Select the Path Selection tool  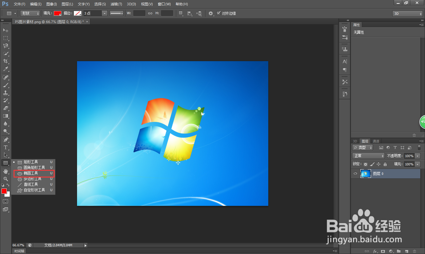pyautogui.click(x=6, y=155)
